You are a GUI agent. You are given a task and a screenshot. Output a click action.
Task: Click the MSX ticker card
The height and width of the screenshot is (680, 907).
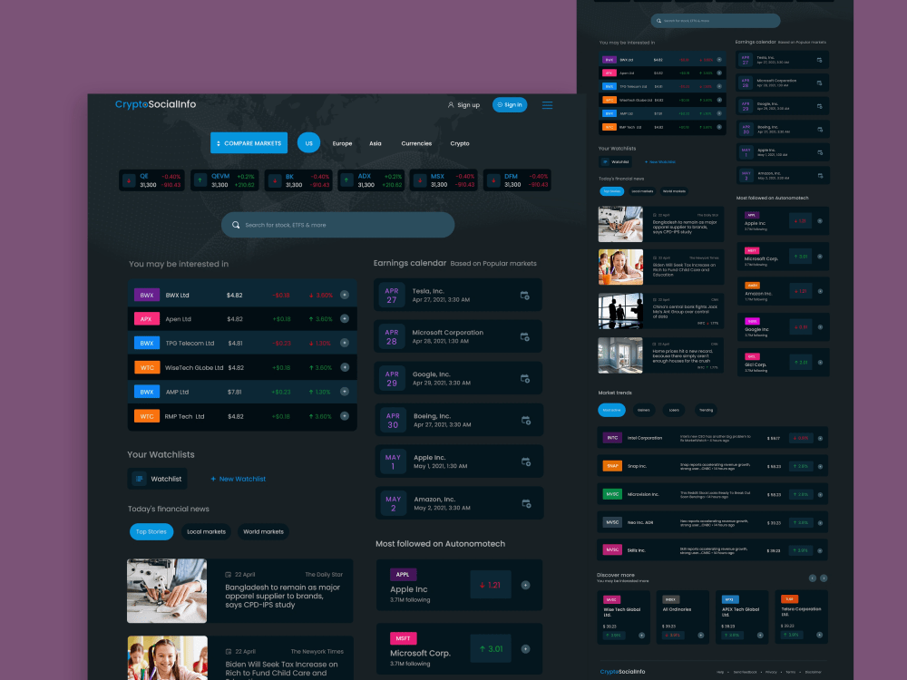(x=444, y=180)
